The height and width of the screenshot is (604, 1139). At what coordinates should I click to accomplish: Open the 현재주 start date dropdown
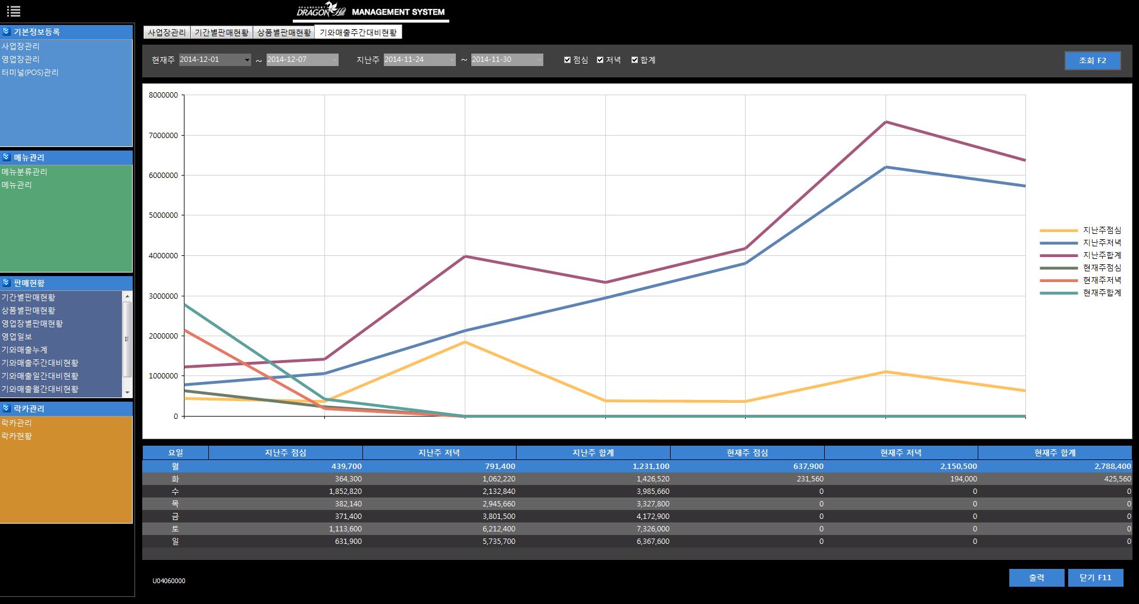tap(247, 60)
